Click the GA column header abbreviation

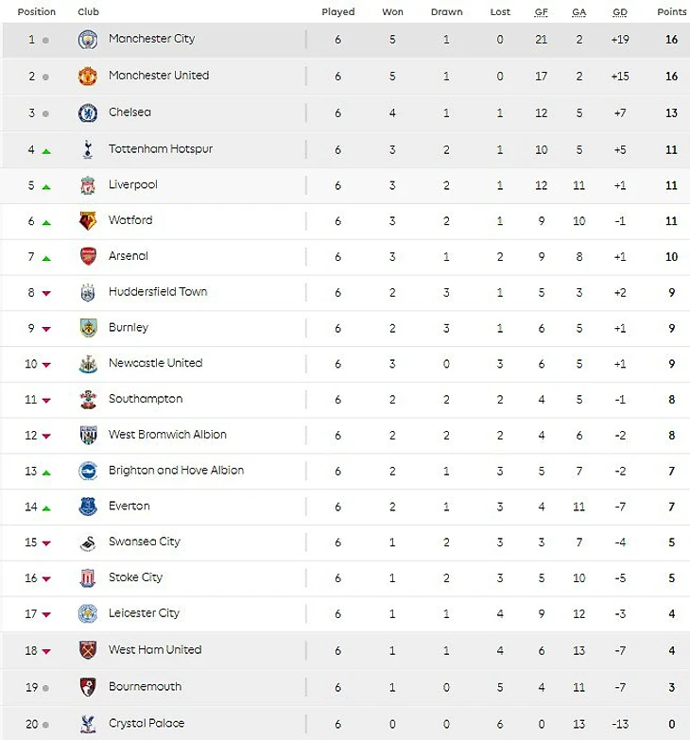point(579,12)
